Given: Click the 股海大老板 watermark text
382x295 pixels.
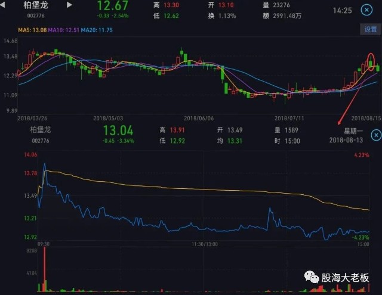Looking at the screenshot, I should point(346,278).
